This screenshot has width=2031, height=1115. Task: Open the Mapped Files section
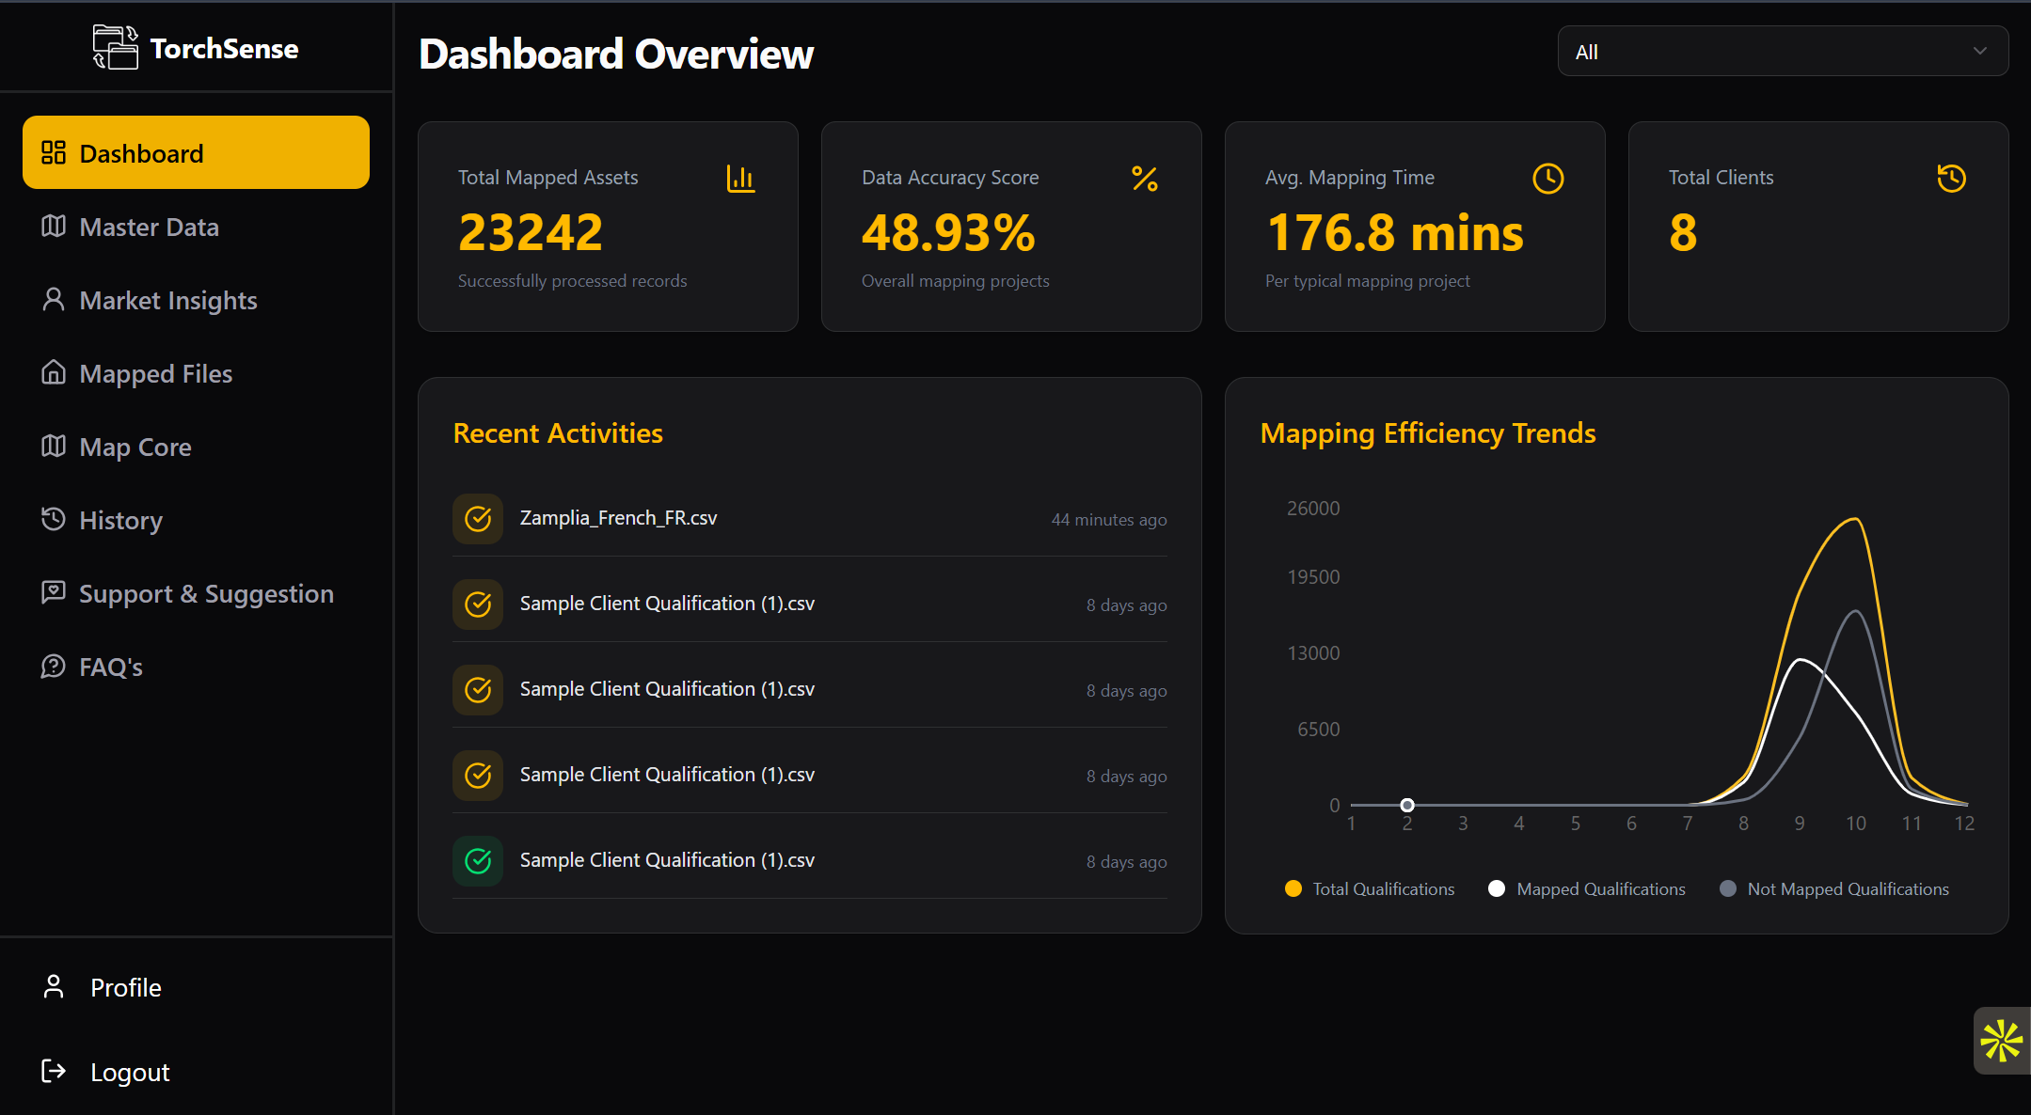[x=155, y=373]
